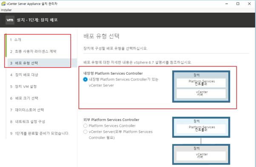Click the 설치 - 1단계: 장치 배포 header title
Image resolution: width=256 pixels, height=167 pixels.
coord(37,20)
